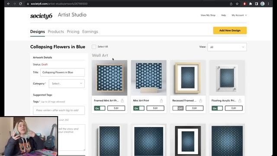The image size is (277, 156).
Task: Open the red extension icon
Action: coord(245,4)
